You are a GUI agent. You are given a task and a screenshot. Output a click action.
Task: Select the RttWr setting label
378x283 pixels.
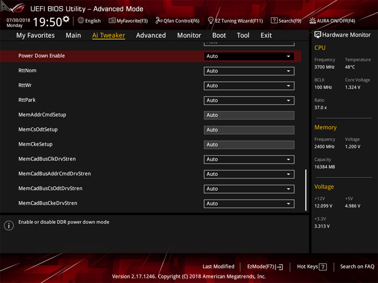[x=25, y=85]
